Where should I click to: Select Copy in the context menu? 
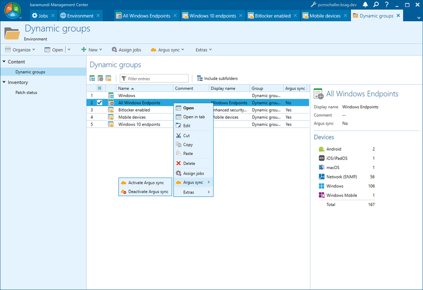[193, 145]
